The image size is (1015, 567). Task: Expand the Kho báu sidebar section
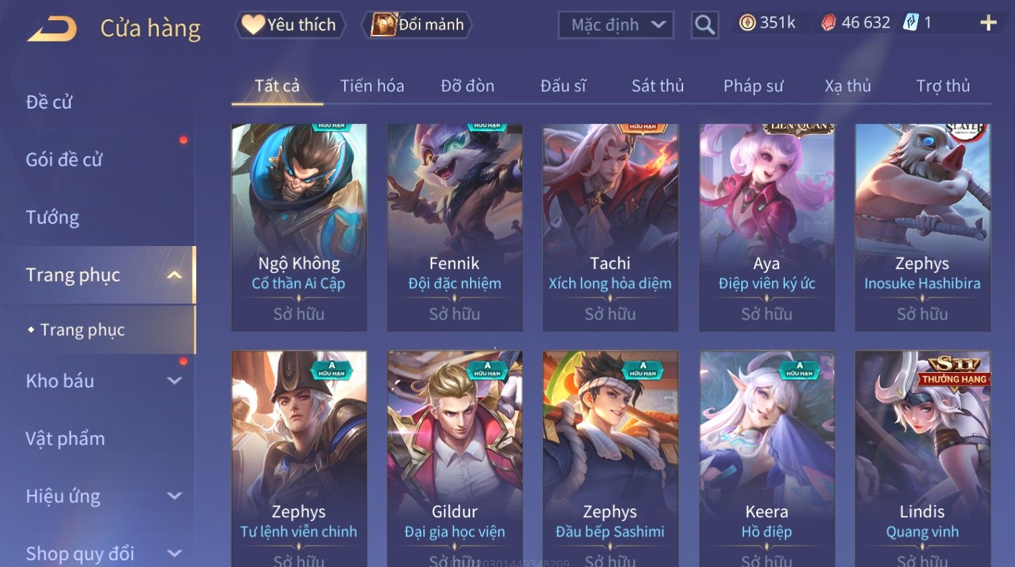pos(174,381)
